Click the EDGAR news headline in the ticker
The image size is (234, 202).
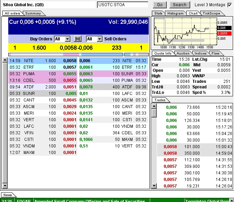(x=90, y=201)
